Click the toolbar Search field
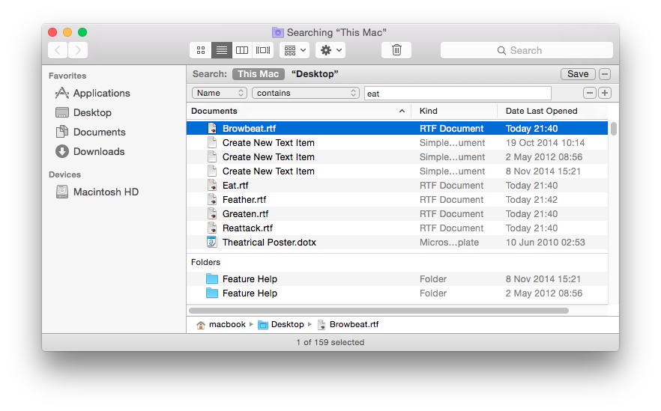The image size is (661, 411). [x=527, y=51]
